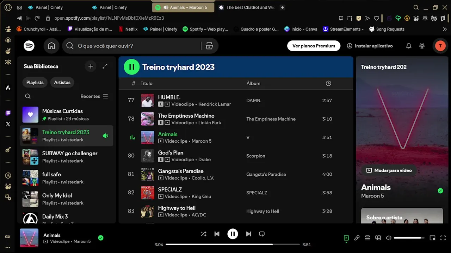This screenshot has width=451, height=253.
Task: Select the Artistas filter chip
Action: (62, 82)
